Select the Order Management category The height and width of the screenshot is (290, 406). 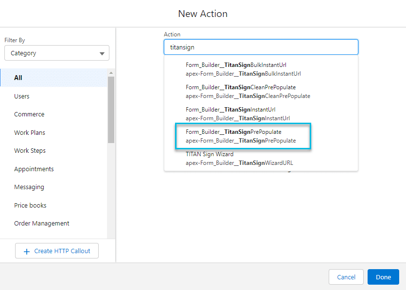(x=41, y=223)
